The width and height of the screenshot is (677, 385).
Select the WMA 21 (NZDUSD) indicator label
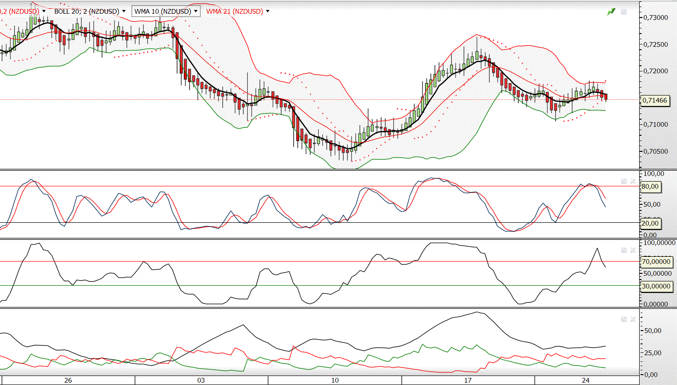tap(234, 11)
